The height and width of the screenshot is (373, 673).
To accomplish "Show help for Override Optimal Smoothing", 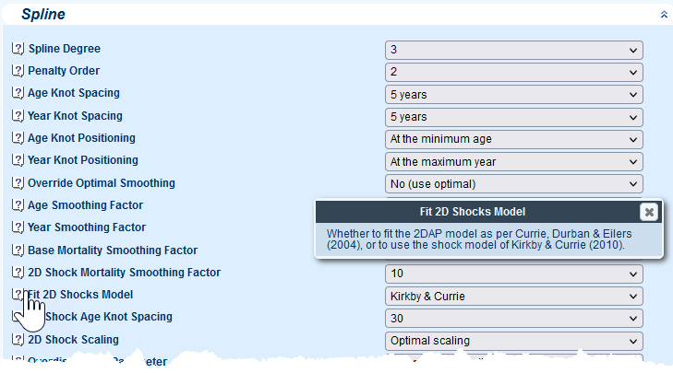I will [18, 184].
